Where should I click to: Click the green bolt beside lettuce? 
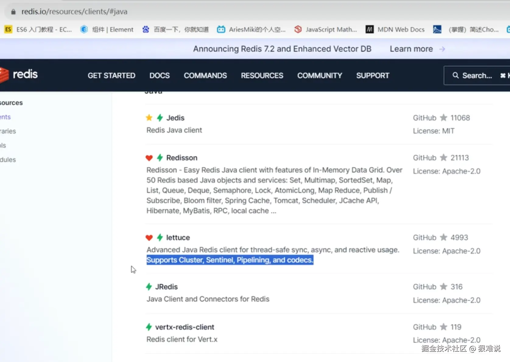tap(160, 237)
